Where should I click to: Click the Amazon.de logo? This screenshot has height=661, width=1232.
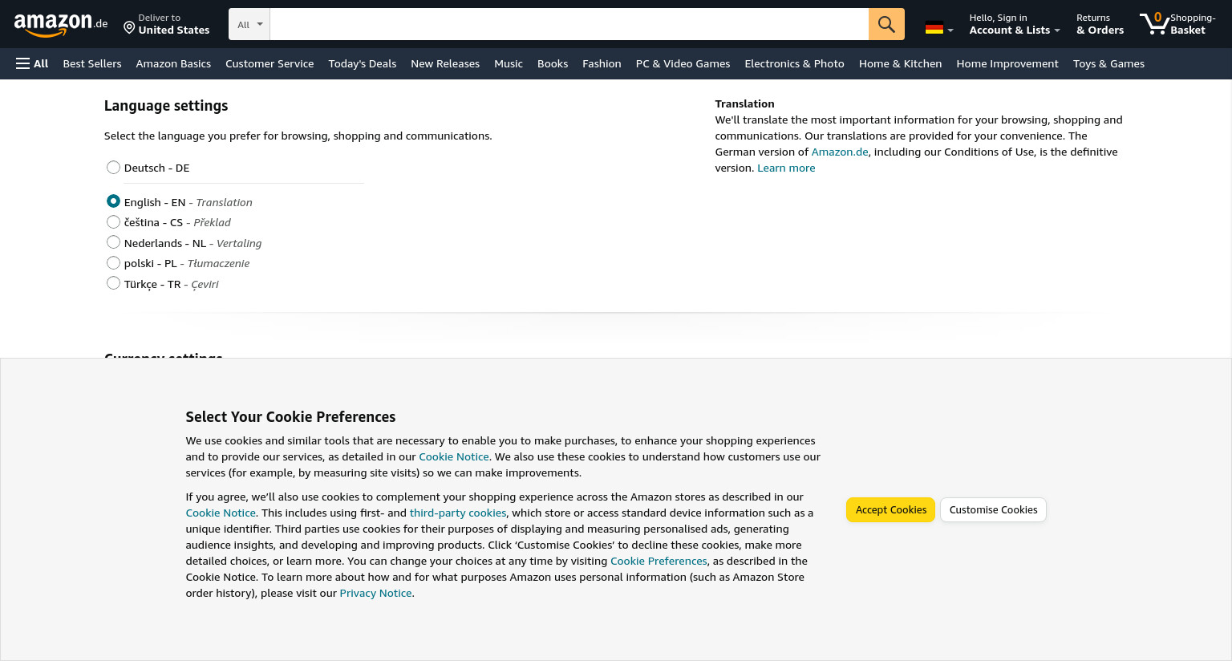click(61, 25)
